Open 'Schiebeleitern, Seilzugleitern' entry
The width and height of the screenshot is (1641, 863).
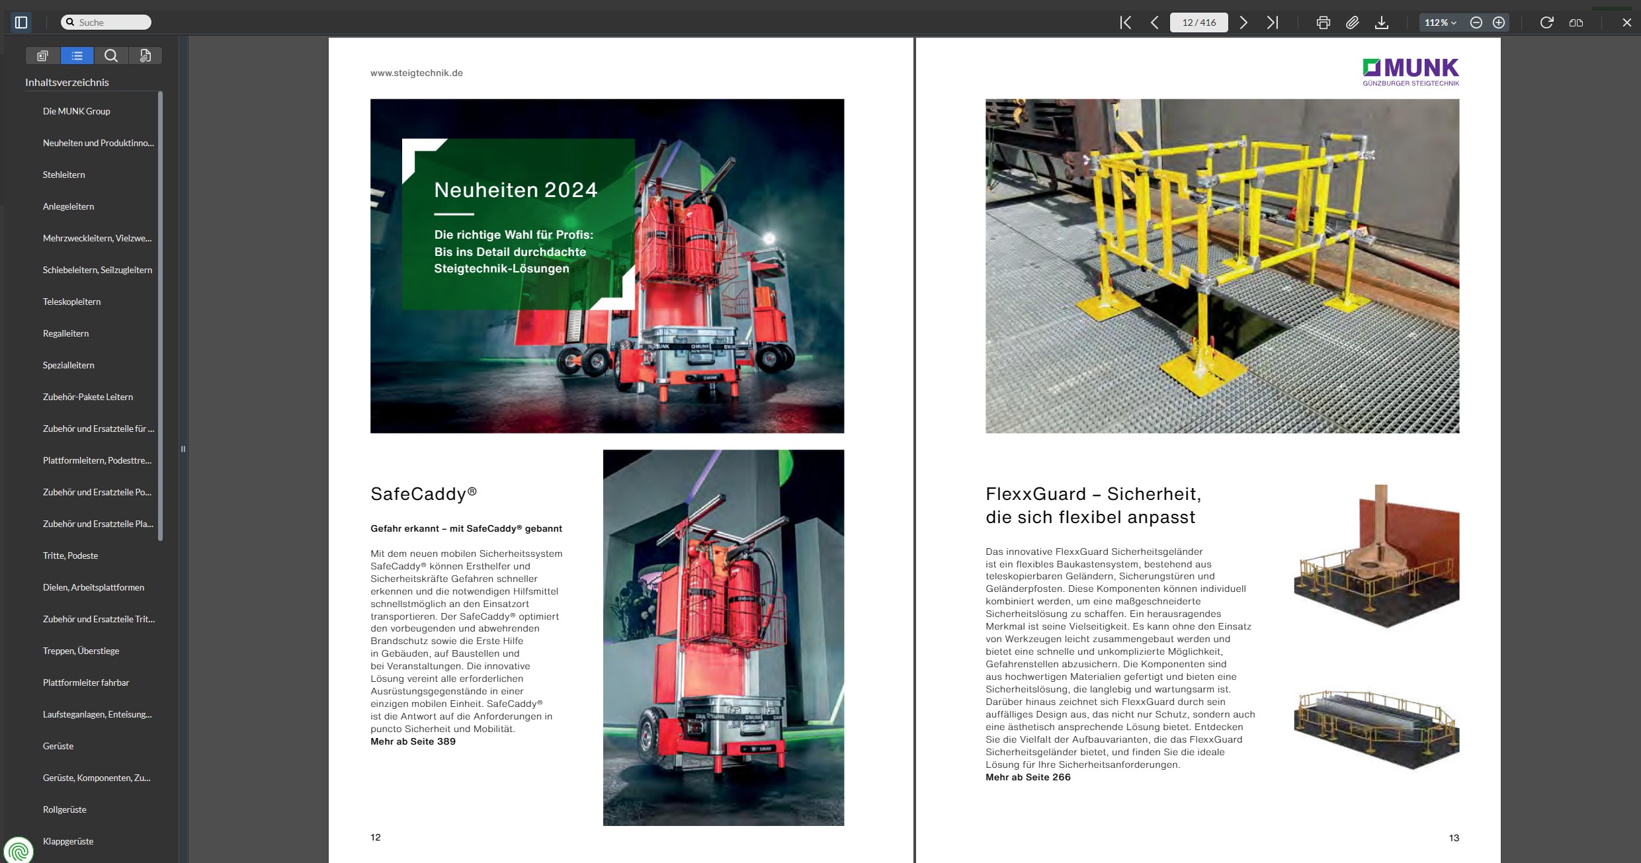point(98,270)
